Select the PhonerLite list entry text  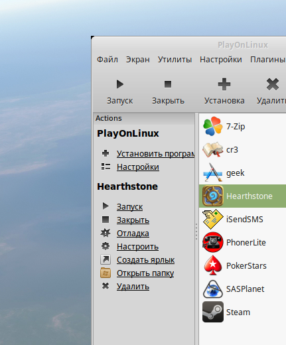tap(246, 243)
